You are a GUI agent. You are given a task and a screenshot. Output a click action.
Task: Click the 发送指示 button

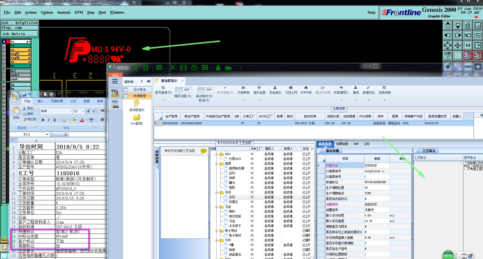(275, 90)
